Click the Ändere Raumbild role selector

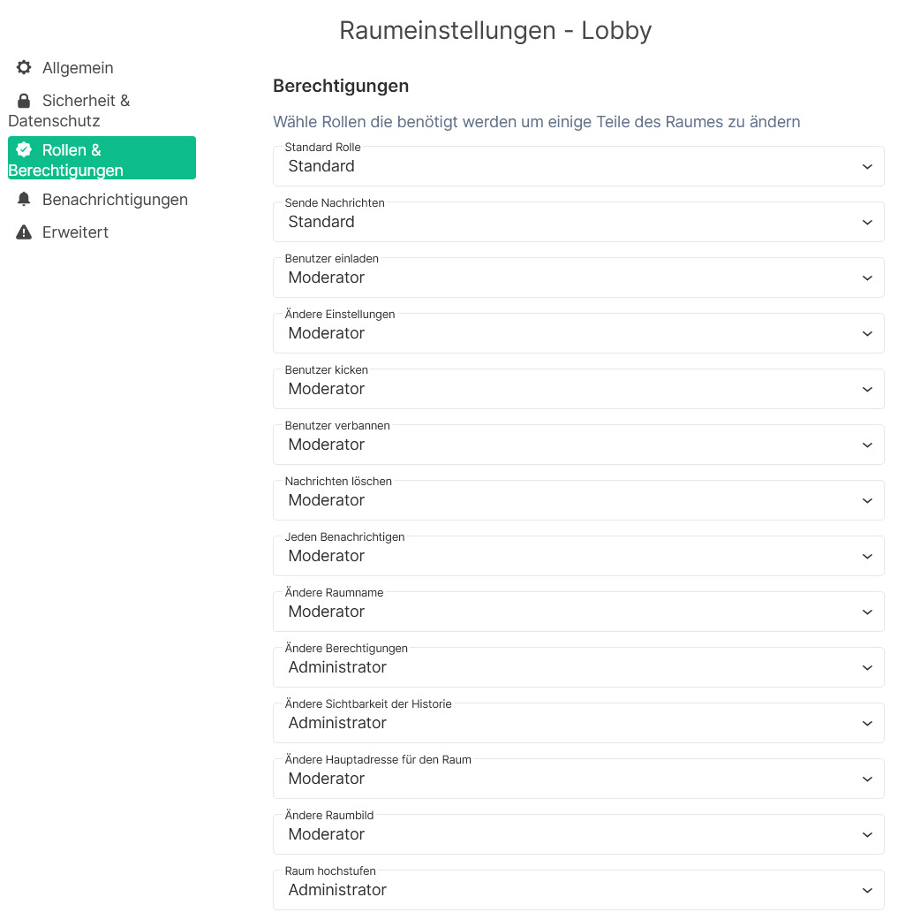(x=578, y=835)
